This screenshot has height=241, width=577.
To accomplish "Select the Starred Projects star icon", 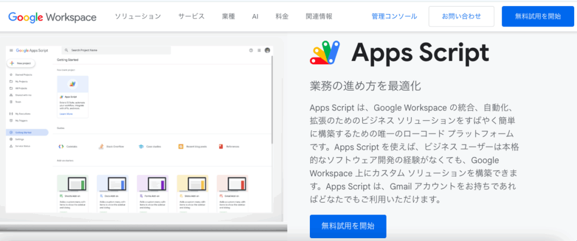I will [11, 75].
